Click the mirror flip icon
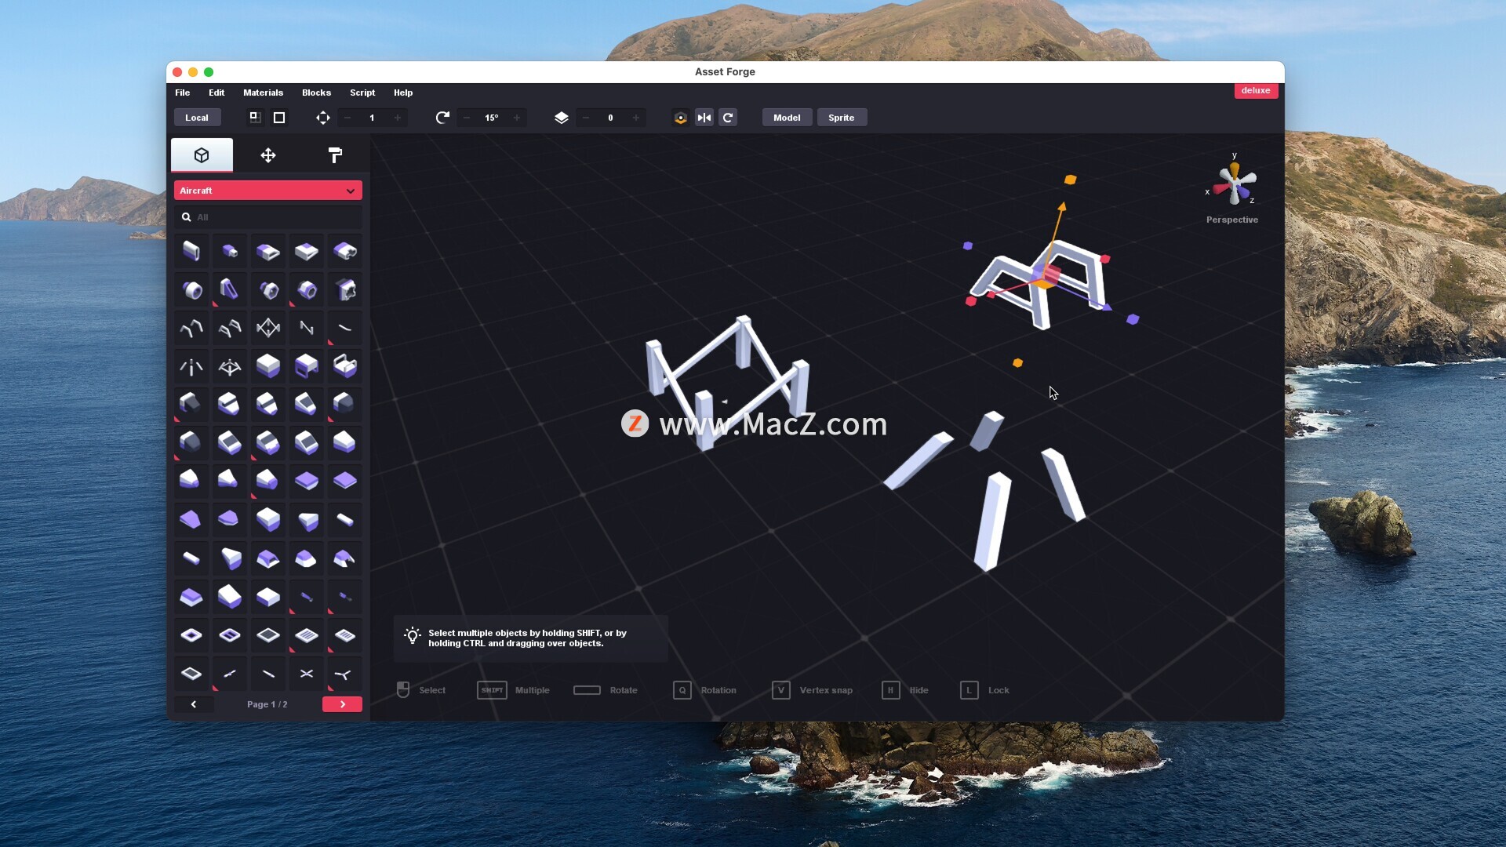The image size is (1506, 847). pyautogui.click(x=704, y=118)
